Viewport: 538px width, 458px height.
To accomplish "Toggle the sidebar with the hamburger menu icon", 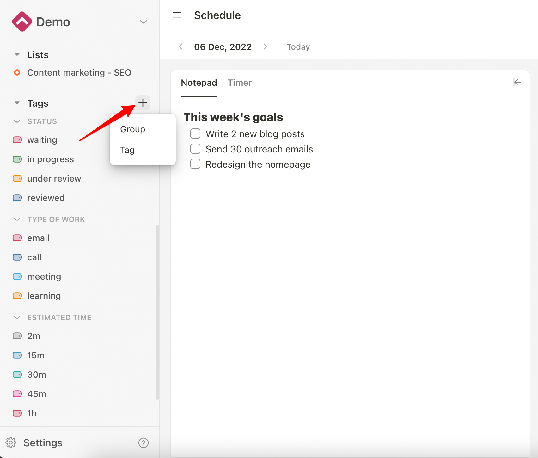I will pyautogui.click(x=177, y=15).
